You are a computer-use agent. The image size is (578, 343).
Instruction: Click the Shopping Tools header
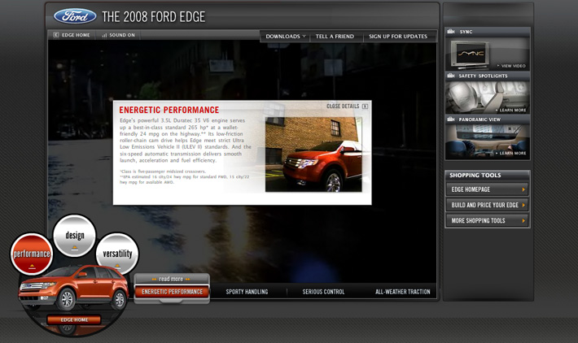click(488, 176)
